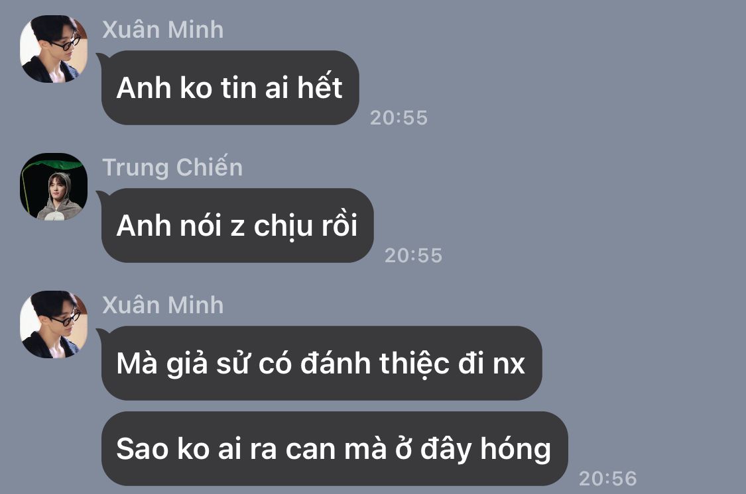The height and width of the screenshot is (494, 746).
Task: Click the word 'hóng' in the last message
Action: click(x=515, y=449)
